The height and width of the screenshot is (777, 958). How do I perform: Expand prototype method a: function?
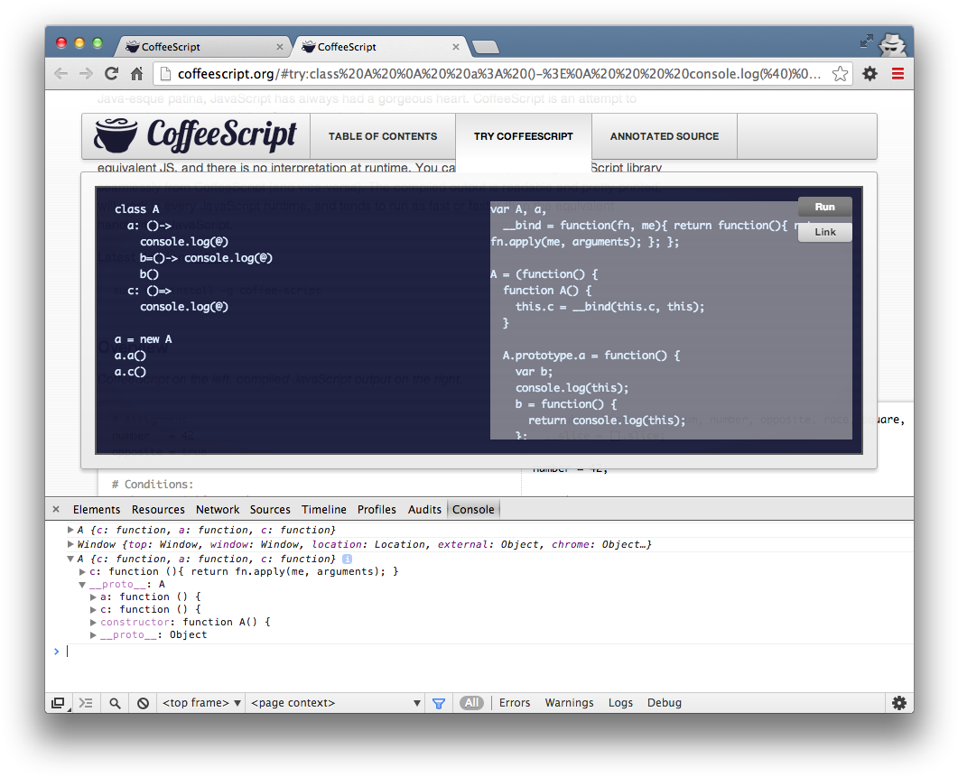click(x=94, y=597)
